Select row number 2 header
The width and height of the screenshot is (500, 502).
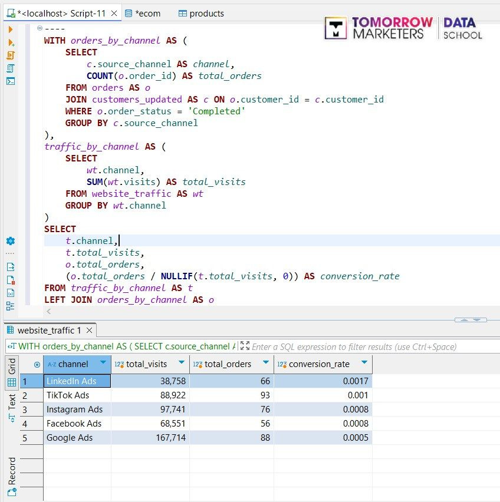[x=31, y=395]
